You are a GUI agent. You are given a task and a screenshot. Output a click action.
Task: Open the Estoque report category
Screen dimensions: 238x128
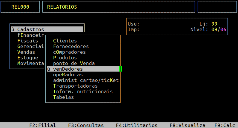pos(28,58)
